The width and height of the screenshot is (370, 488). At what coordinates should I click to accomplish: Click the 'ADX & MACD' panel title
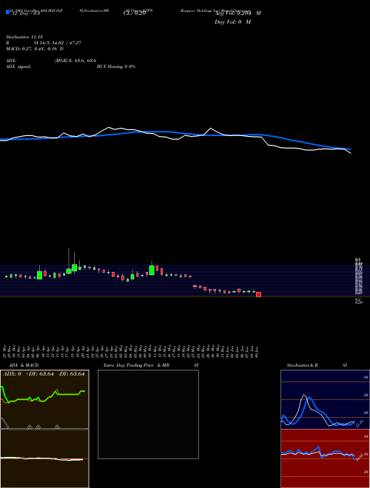click(x=24, y=365)
